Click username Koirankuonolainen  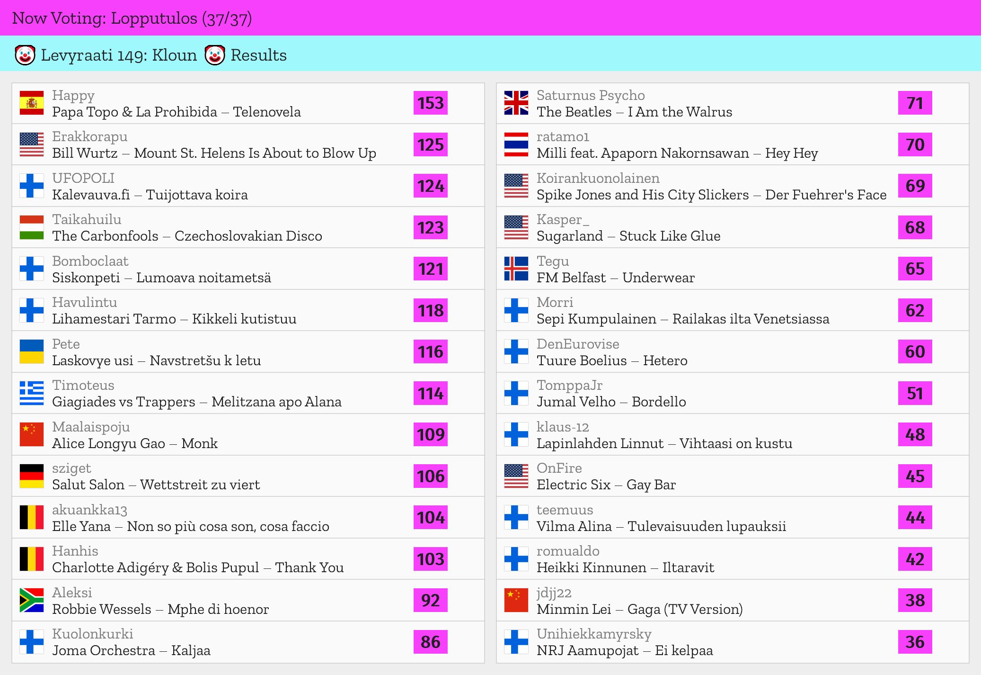coord(598,178)
